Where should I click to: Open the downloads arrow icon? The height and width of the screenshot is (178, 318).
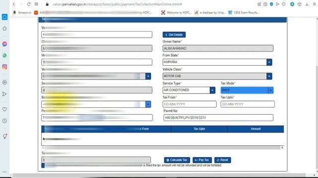point(307,4)
